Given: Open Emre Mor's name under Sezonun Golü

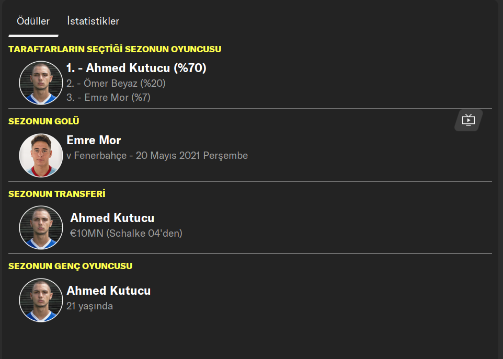Looking at the screenshot, I should click(x=94, y=140).
